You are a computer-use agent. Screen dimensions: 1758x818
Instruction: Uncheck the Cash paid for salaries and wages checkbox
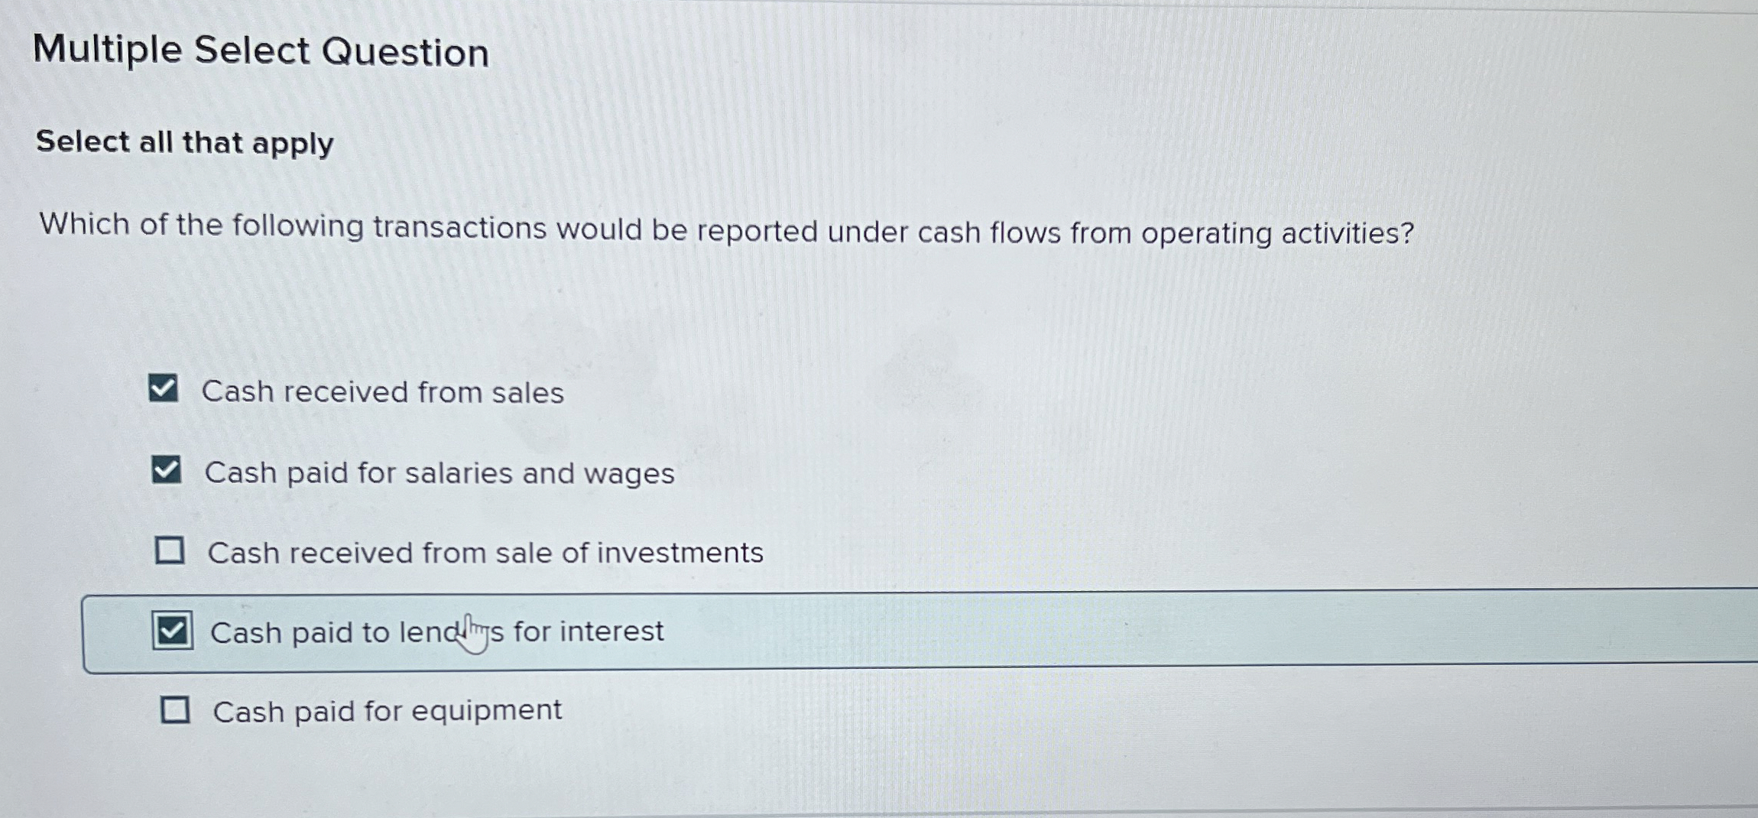click(x=167, y=471)
